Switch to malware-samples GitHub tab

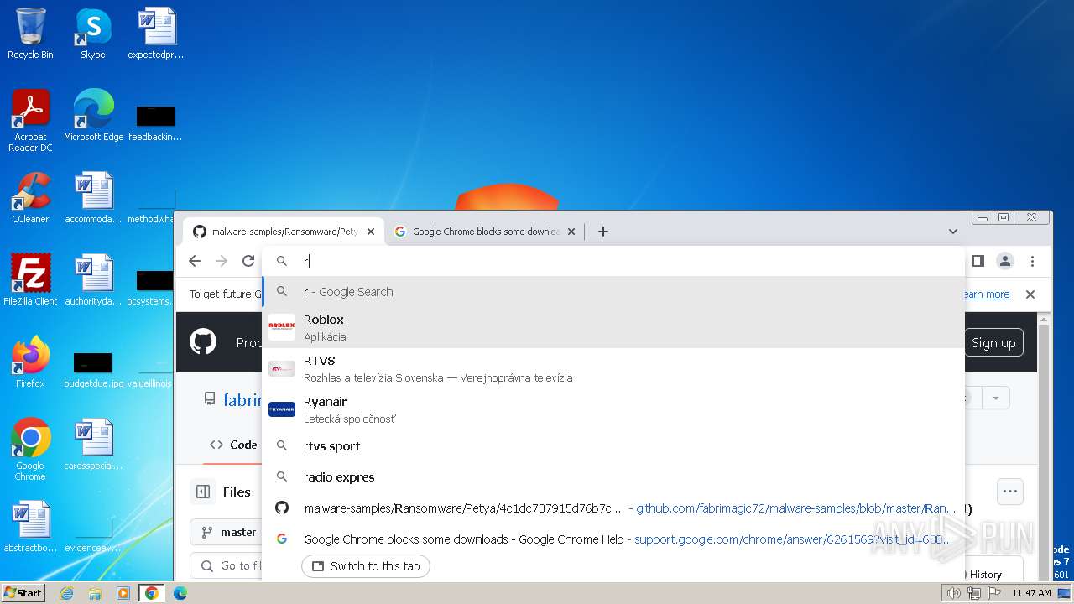coord(283,232)
